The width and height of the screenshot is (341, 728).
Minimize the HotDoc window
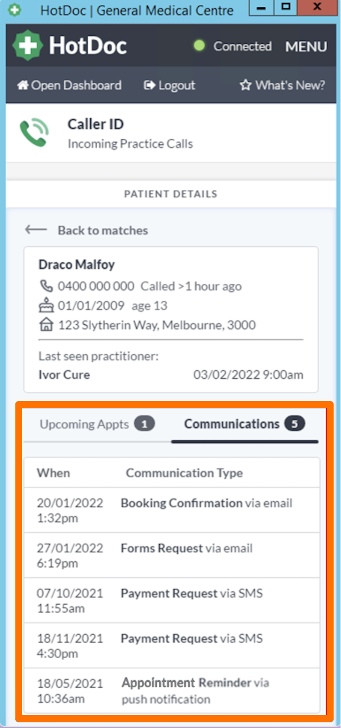tap(261, 8)
